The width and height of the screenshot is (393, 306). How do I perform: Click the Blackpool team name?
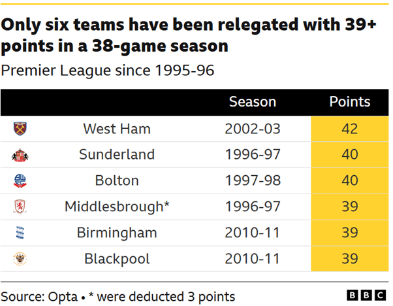117,259
